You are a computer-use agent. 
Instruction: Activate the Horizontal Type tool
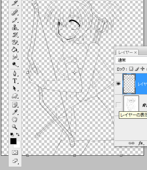click(x=14, y=81)
